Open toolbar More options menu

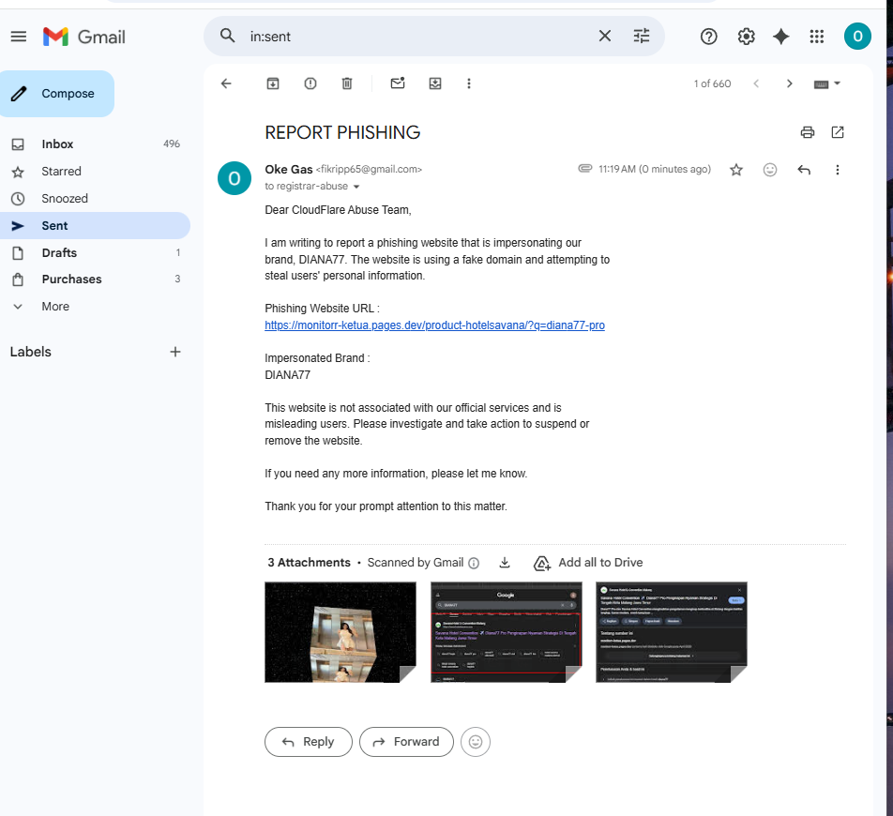point(469,83)
